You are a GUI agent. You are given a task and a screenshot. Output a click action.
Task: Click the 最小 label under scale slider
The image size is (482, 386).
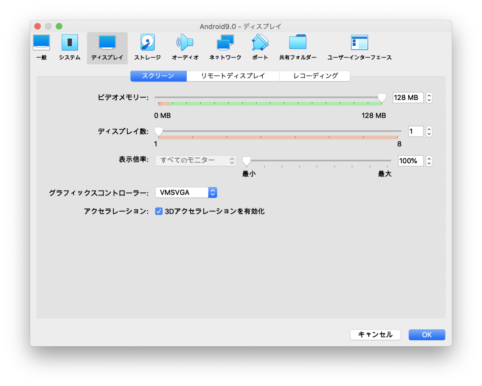coord(249,174)
